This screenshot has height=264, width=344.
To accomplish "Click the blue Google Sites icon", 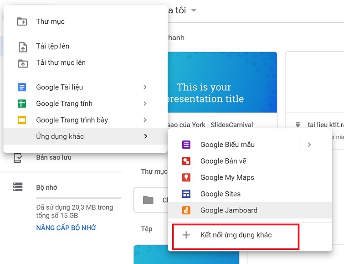I will coord(186,194).
